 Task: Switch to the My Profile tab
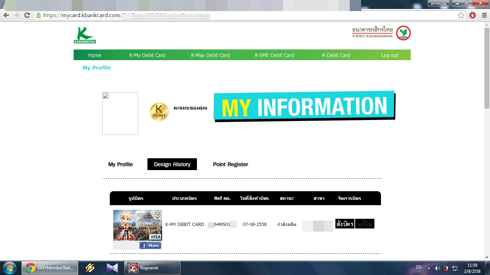pos(121,164)
